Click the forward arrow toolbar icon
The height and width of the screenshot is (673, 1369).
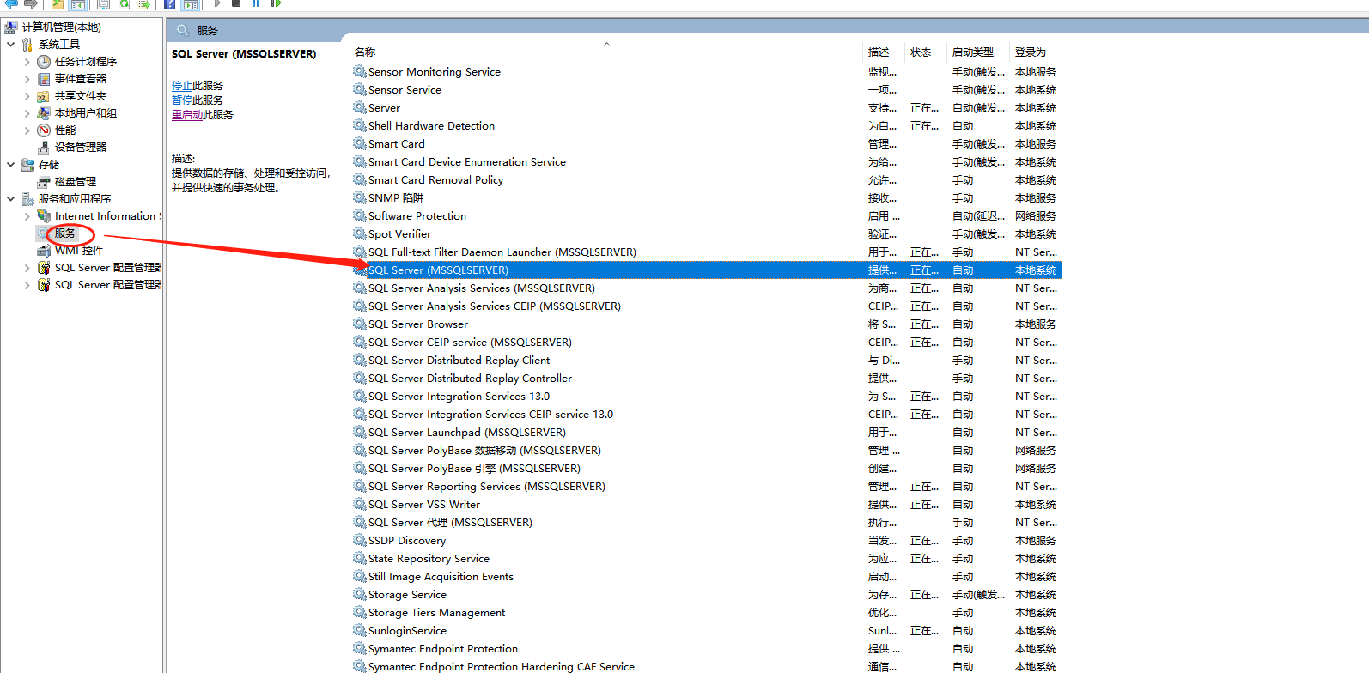(31, 3)
